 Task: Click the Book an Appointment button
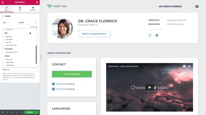click(94, 34)
